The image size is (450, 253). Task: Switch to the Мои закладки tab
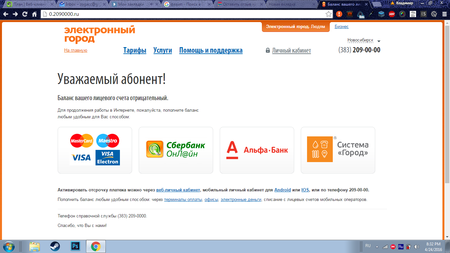pos(134,4)
